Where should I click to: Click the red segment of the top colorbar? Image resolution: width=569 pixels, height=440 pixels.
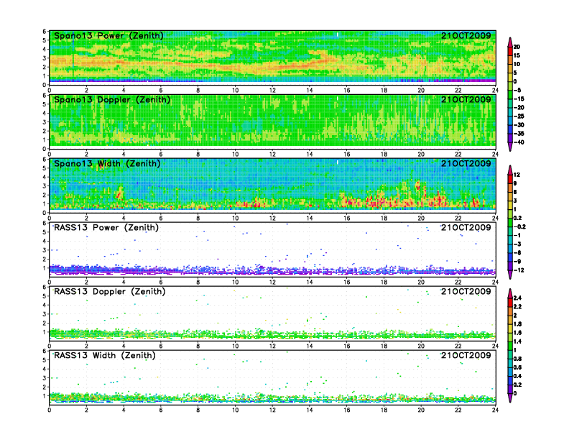coord(510,51)
